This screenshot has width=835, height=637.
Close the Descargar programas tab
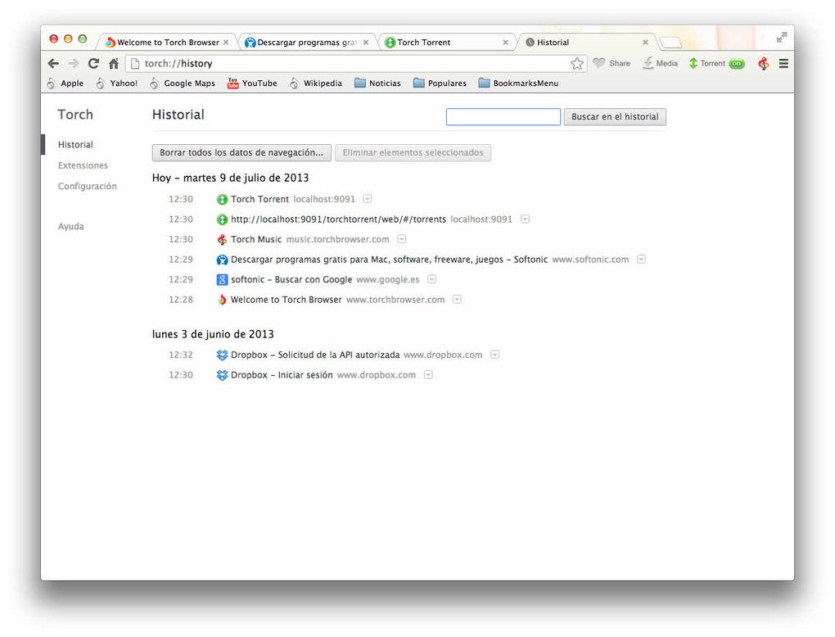(x=366, y=42)
